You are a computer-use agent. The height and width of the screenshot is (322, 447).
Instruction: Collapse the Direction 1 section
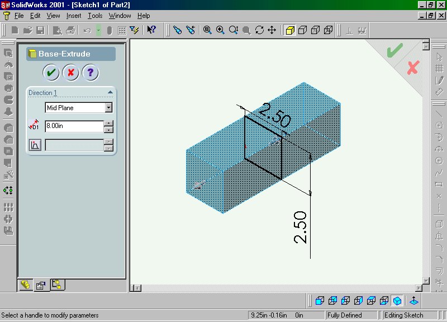pyautogui.click(x=110, y=93)
